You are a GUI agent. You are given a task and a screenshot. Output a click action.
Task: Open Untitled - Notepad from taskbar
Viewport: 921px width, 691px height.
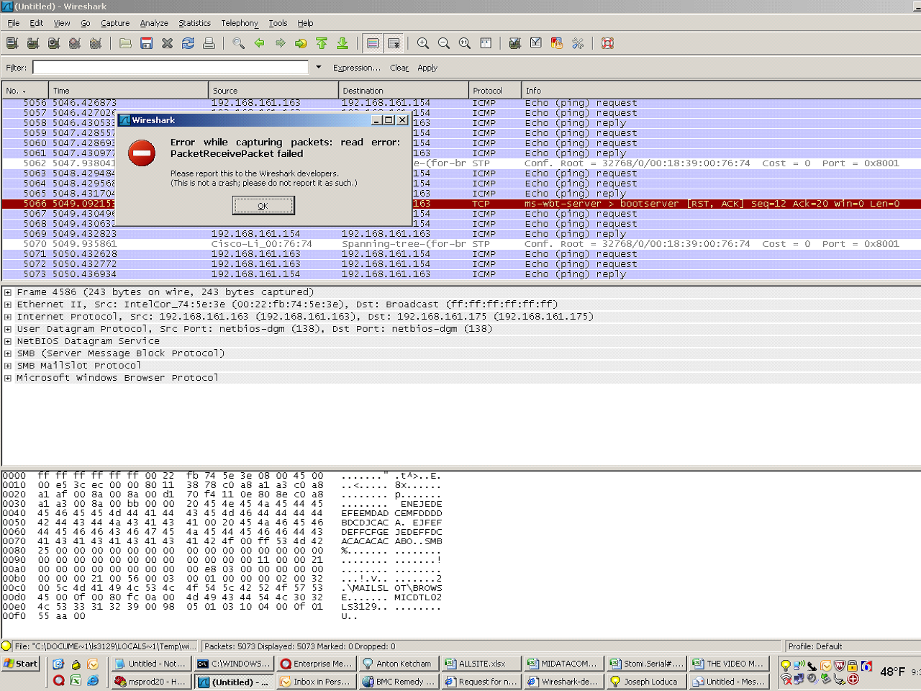pos(151,664)
